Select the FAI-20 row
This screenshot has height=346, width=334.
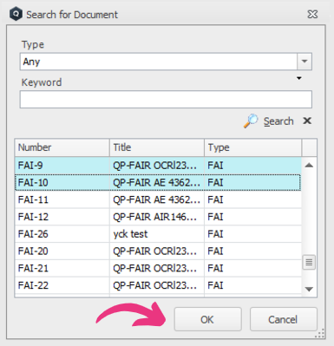click(158, 251)
